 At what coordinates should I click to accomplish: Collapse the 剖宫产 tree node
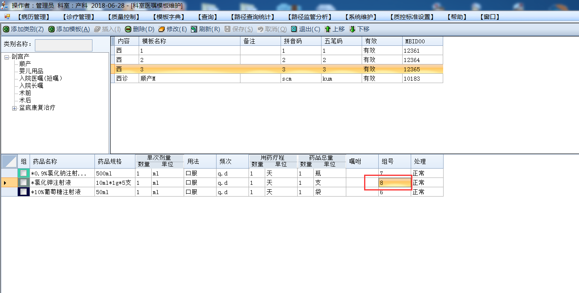[7, 57]
